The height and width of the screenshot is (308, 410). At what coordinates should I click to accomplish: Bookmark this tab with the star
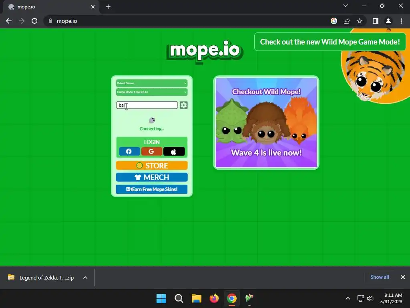360,21
